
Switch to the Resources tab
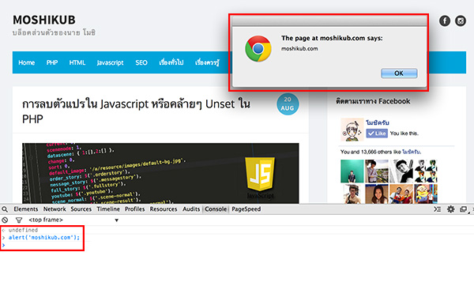[164, 209]
